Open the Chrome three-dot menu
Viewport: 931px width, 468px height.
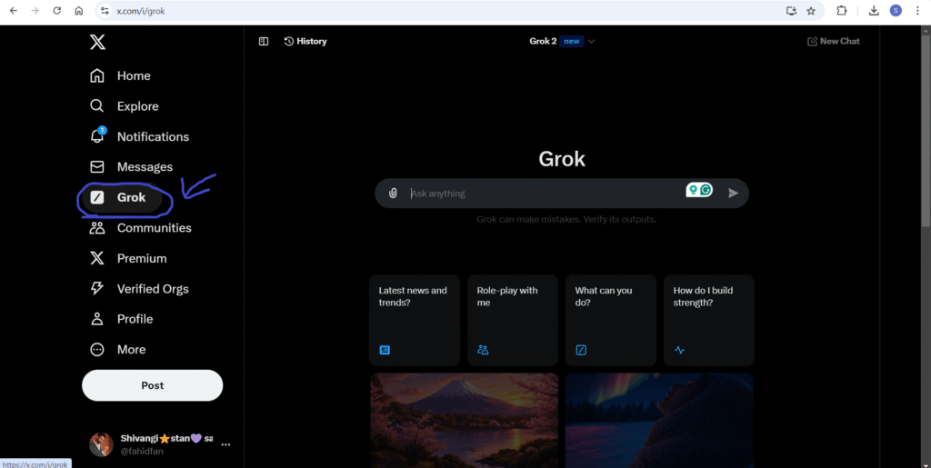pos(917,11)
